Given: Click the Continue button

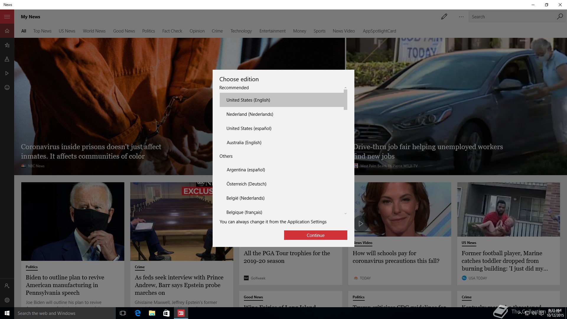Looking at the screenshot, I should [x=315, y=235].
